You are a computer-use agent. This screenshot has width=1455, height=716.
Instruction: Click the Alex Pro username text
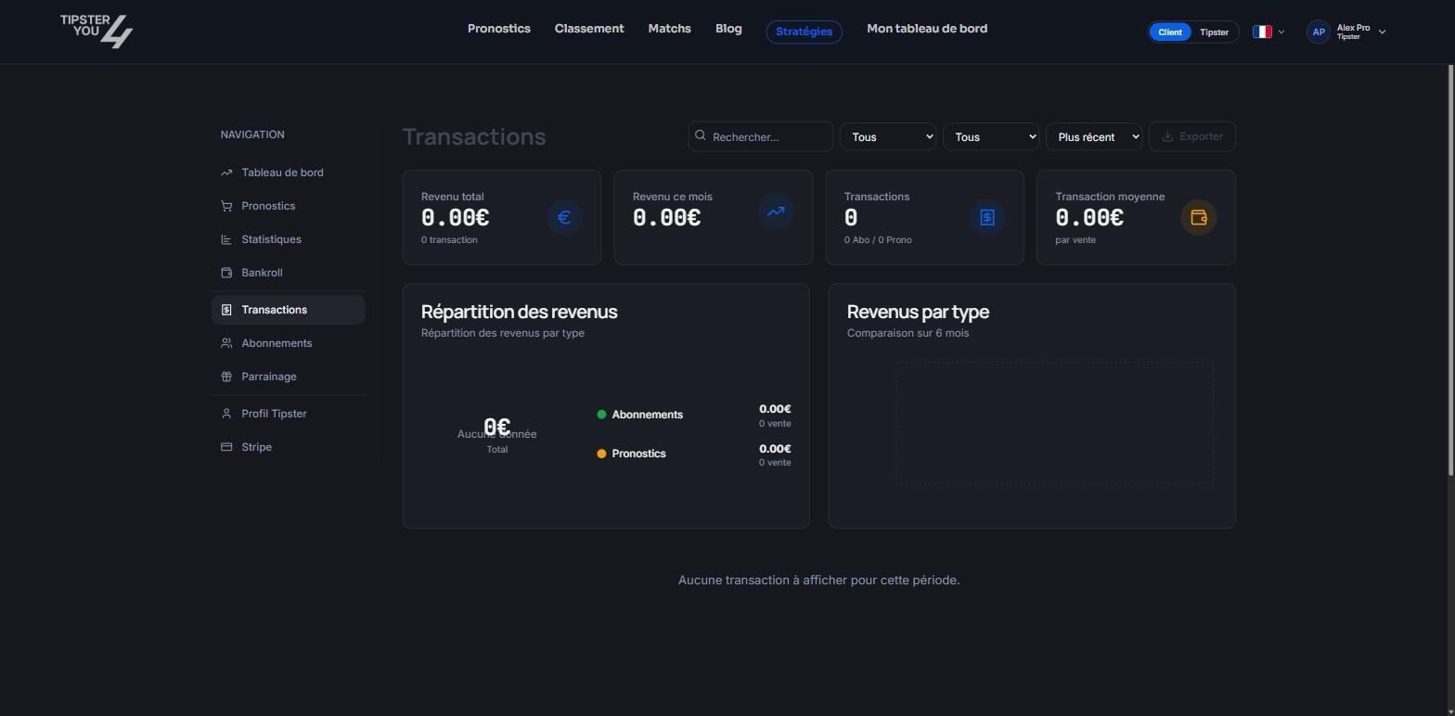click(1353, 28)
